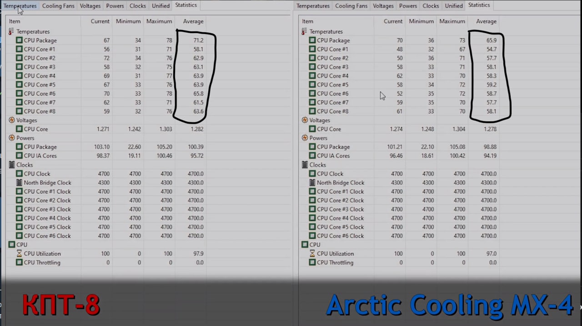
Task: Open Clocks tab in left panel
Action: tap(137, 6)
